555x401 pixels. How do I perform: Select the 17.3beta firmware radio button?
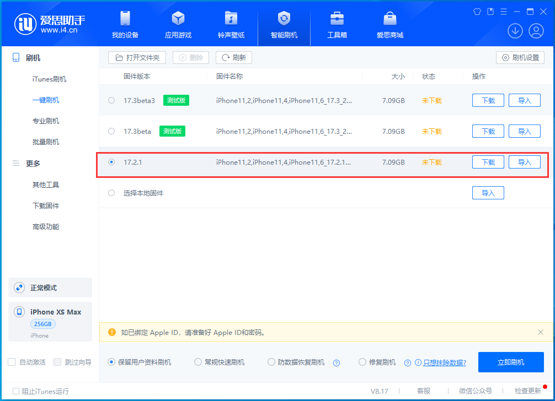coord(111,131)
